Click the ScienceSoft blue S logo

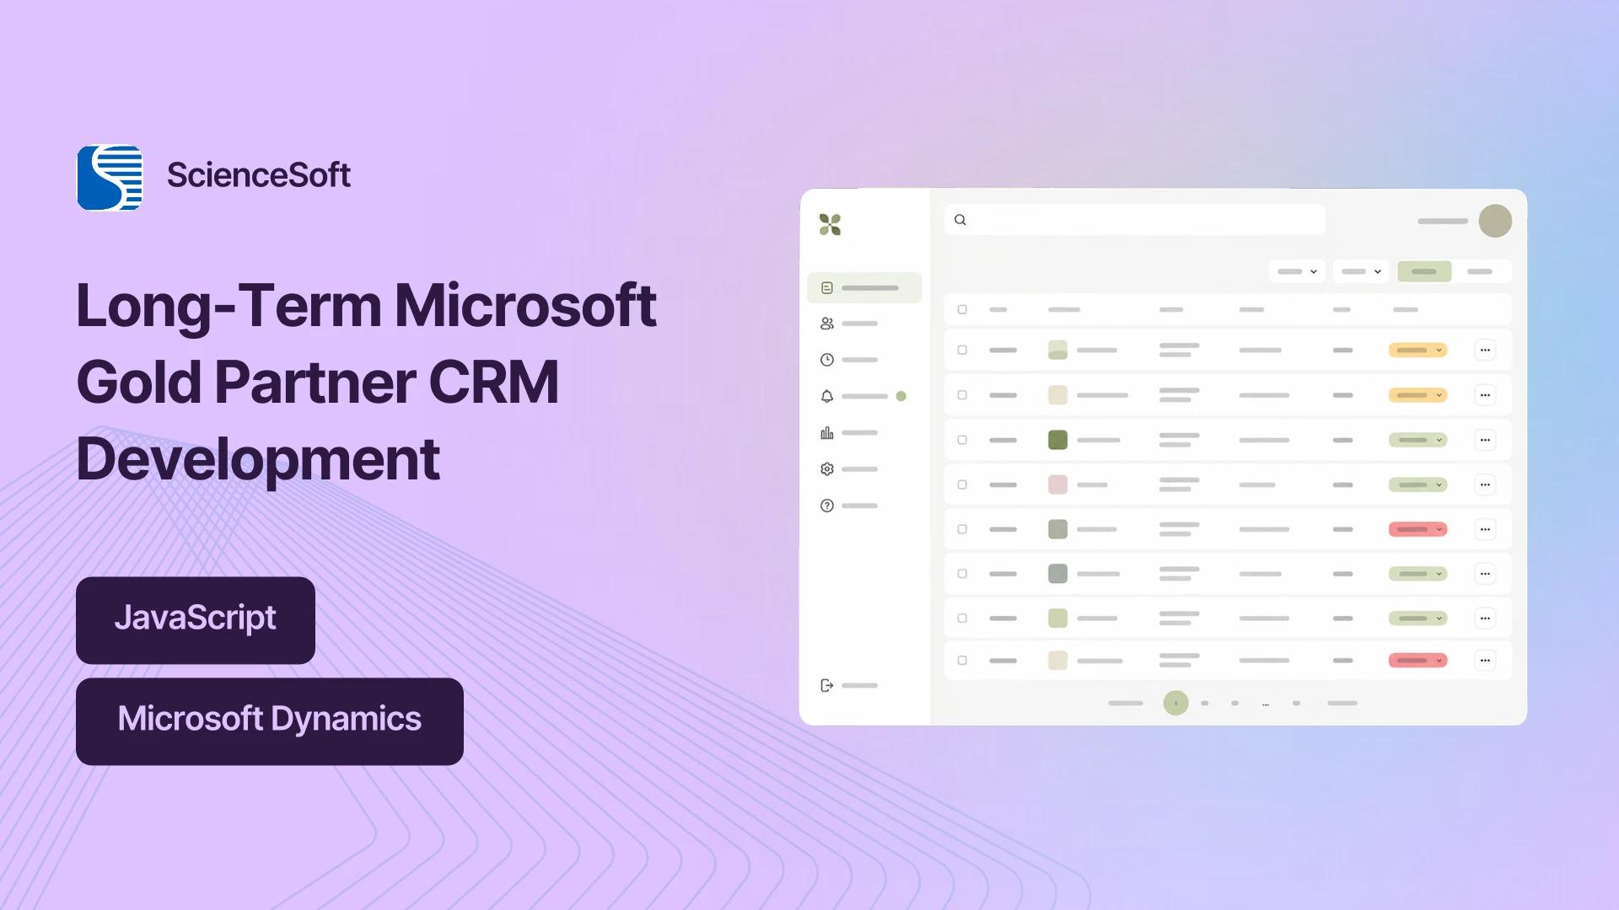pos(110,178)
